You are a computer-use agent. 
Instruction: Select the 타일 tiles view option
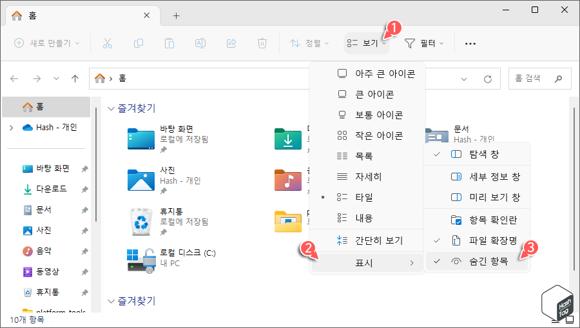(x=367, y=197)
